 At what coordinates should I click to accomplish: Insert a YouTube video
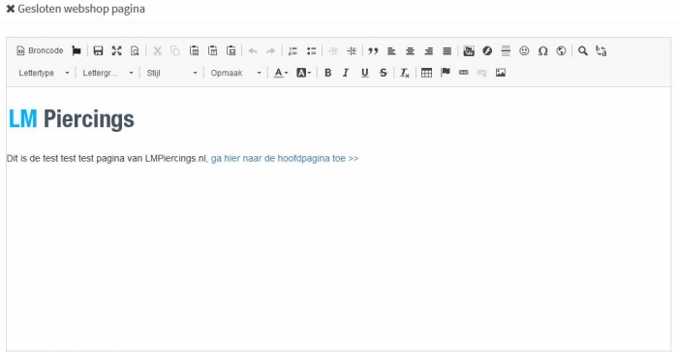[469, 51]
